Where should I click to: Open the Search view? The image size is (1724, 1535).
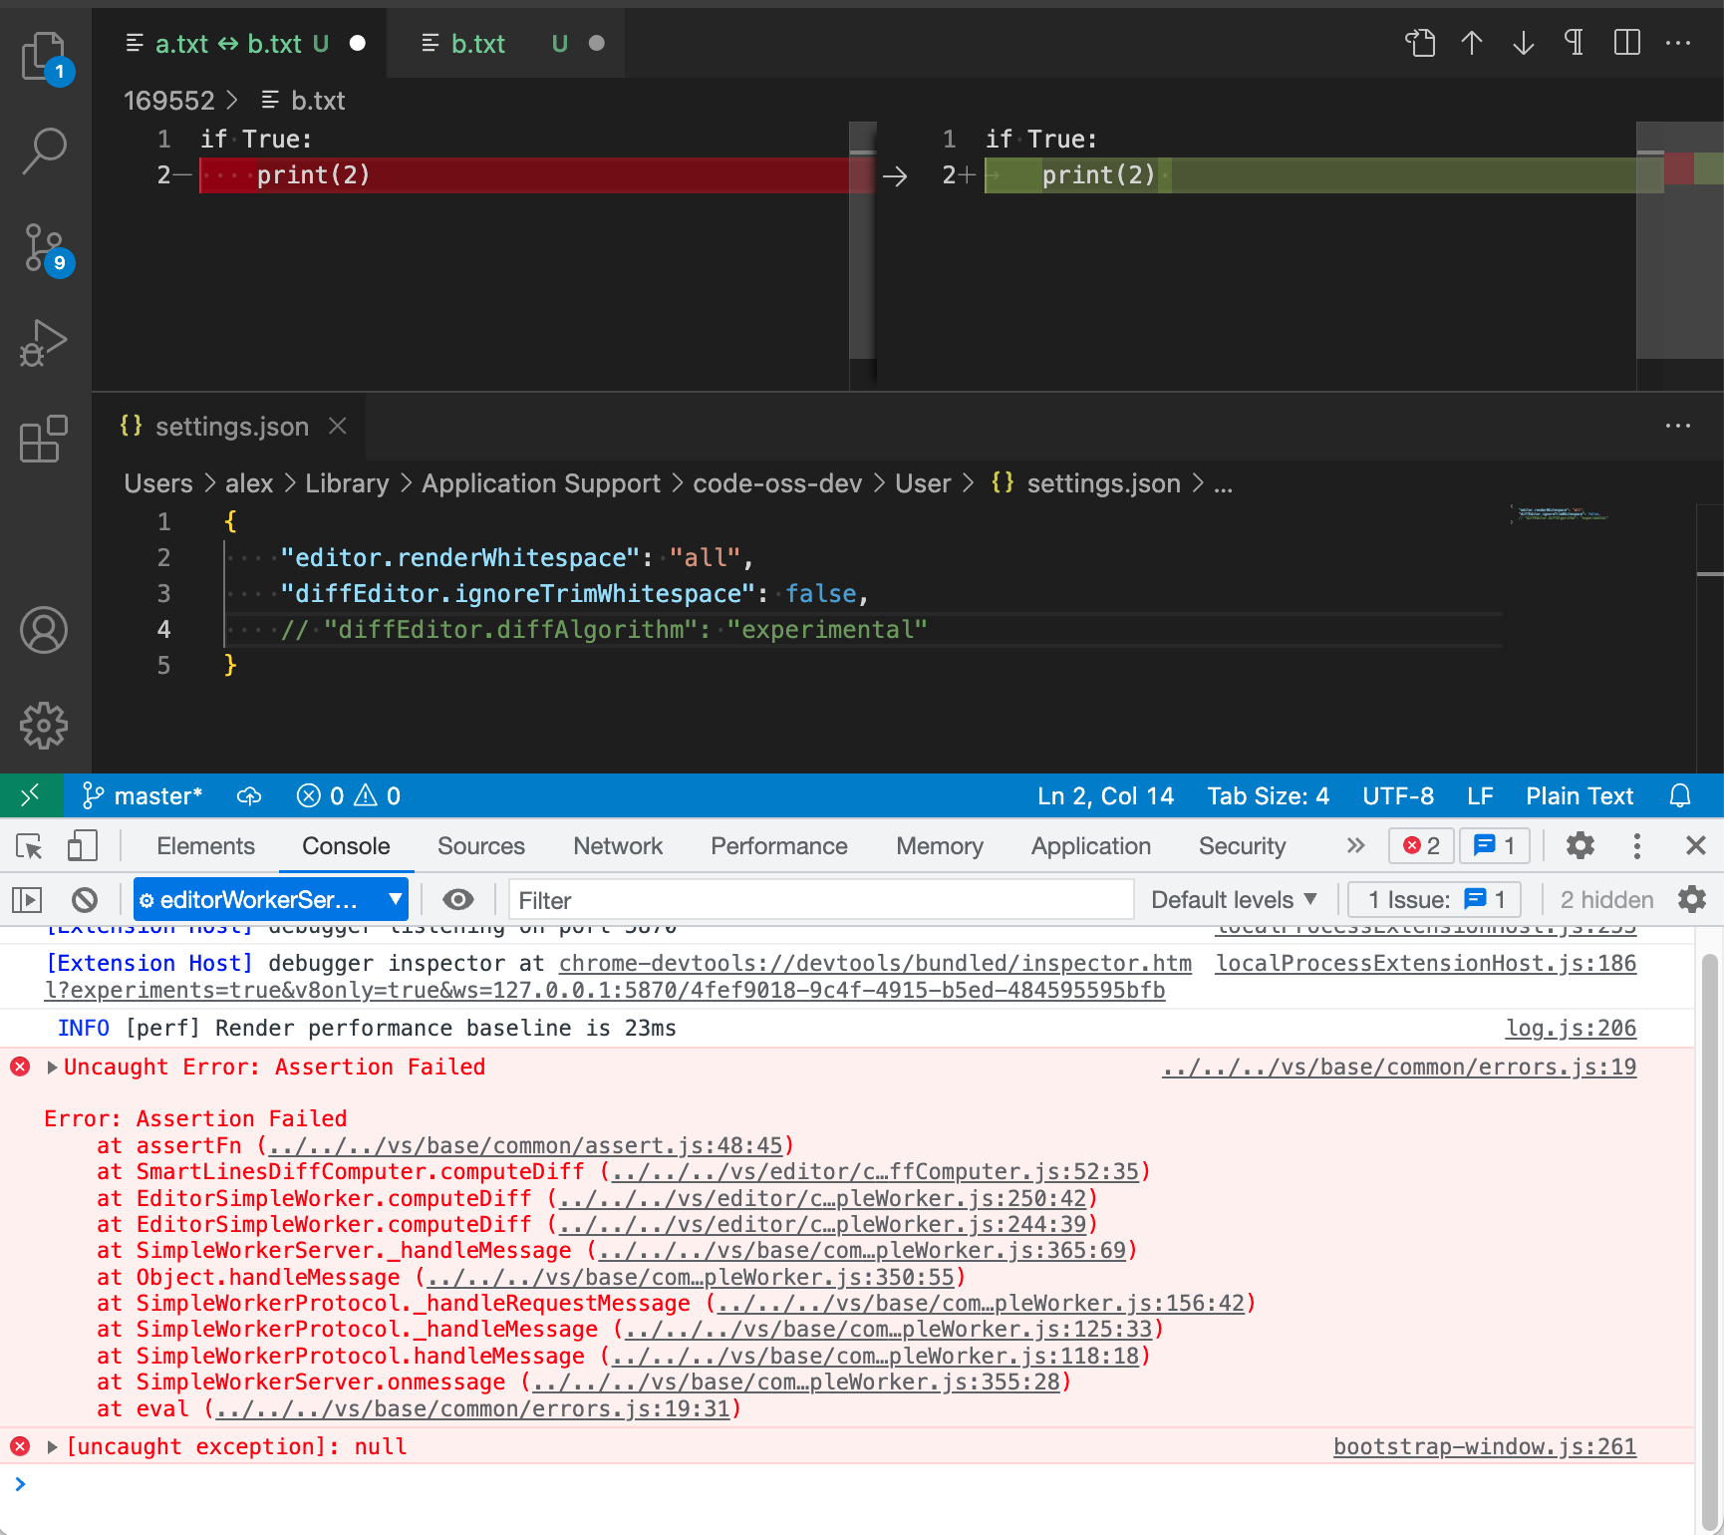tap(44, 150)
